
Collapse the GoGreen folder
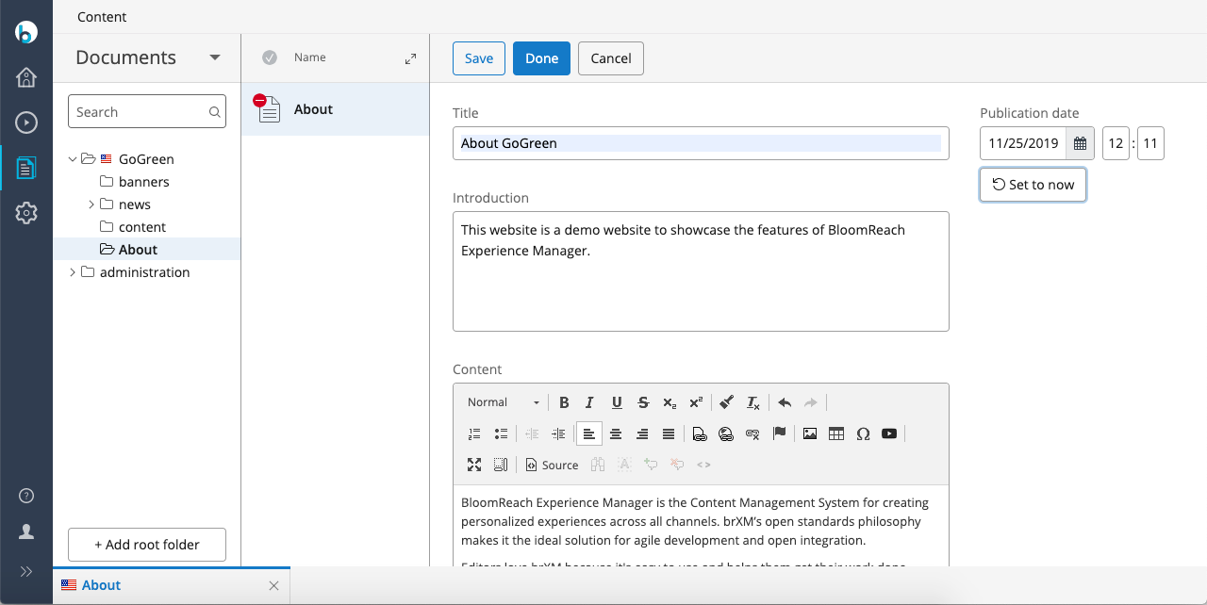click(x=73, y=159)
